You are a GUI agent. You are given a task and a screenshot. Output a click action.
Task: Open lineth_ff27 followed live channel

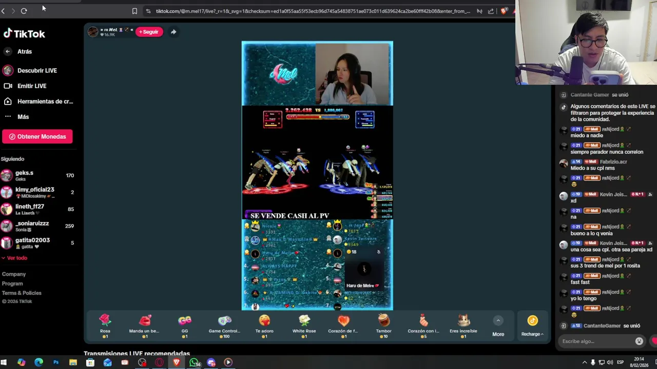37,209
